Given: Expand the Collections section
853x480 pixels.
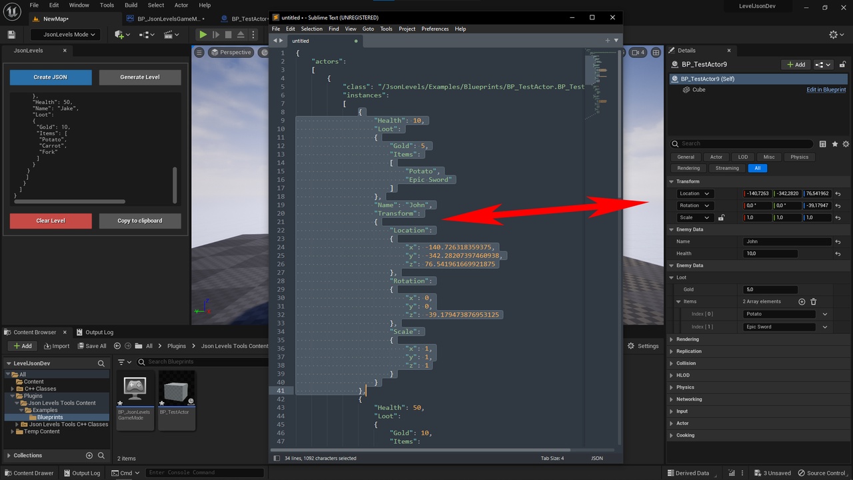Looking at the screenshot, I should pos(9,455).
